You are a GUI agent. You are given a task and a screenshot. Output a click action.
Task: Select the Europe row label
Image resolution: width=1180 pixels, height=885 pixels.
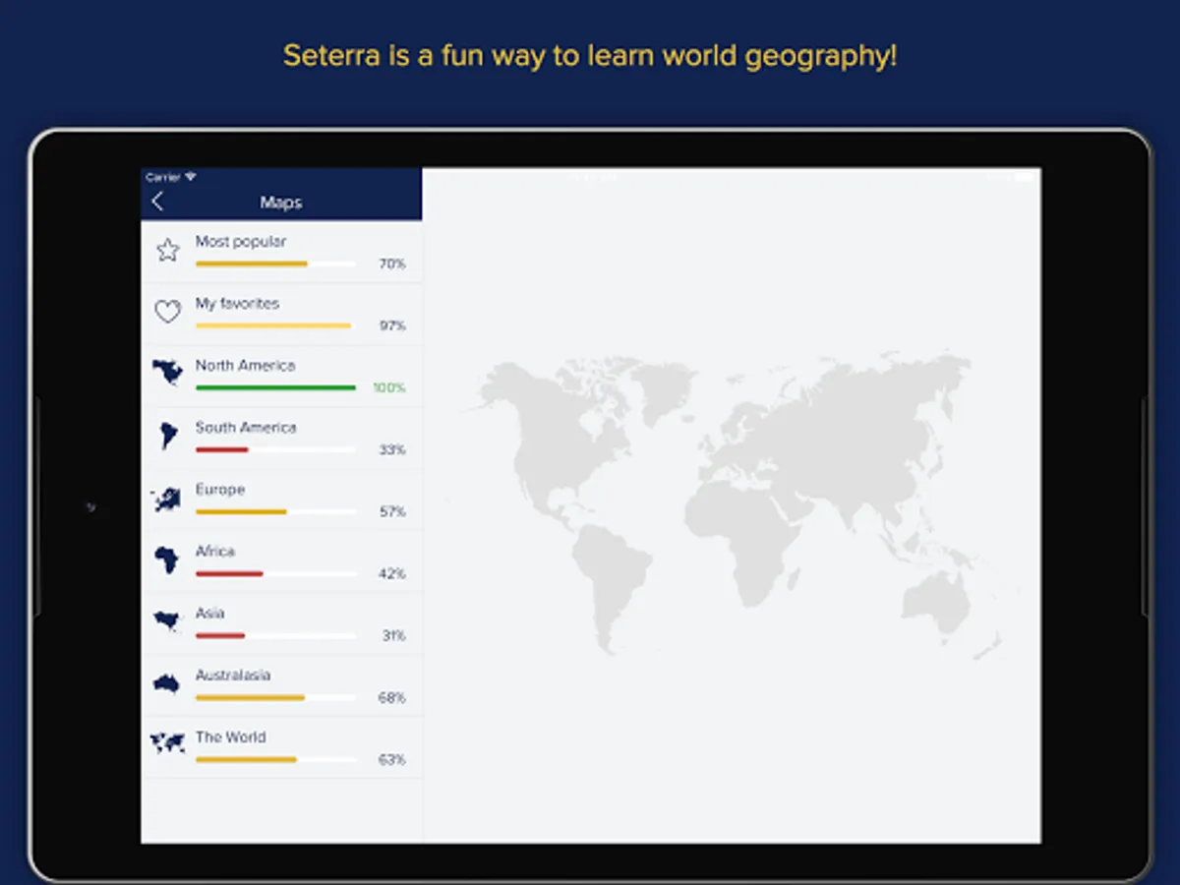point(219,489)
